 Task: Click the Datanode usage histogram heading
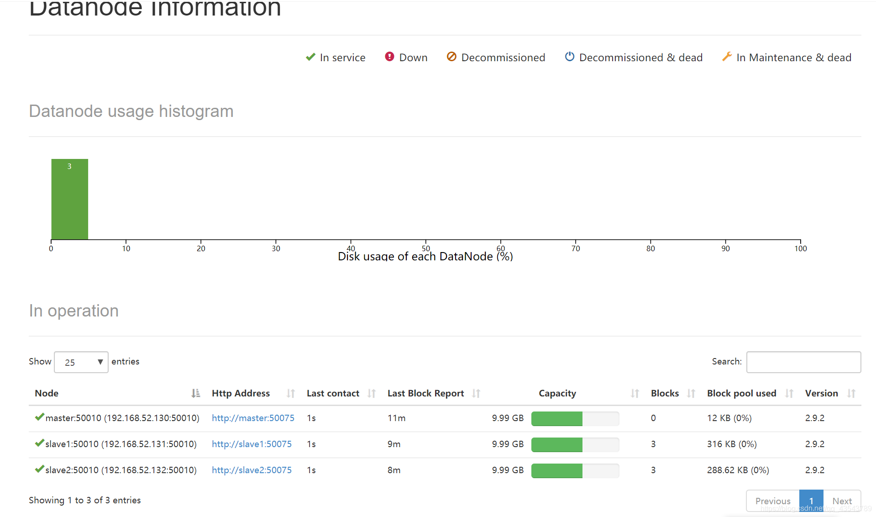click(131, 111)
